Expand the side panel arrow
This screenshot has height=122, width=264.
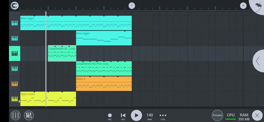[x=258, y=61]
